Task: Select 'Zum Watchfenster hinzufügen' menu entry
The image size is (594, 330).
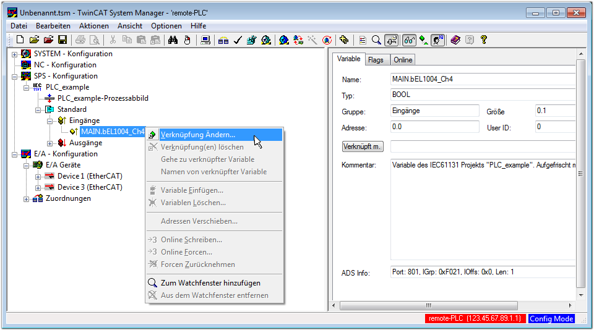Action: coord(210,283)
